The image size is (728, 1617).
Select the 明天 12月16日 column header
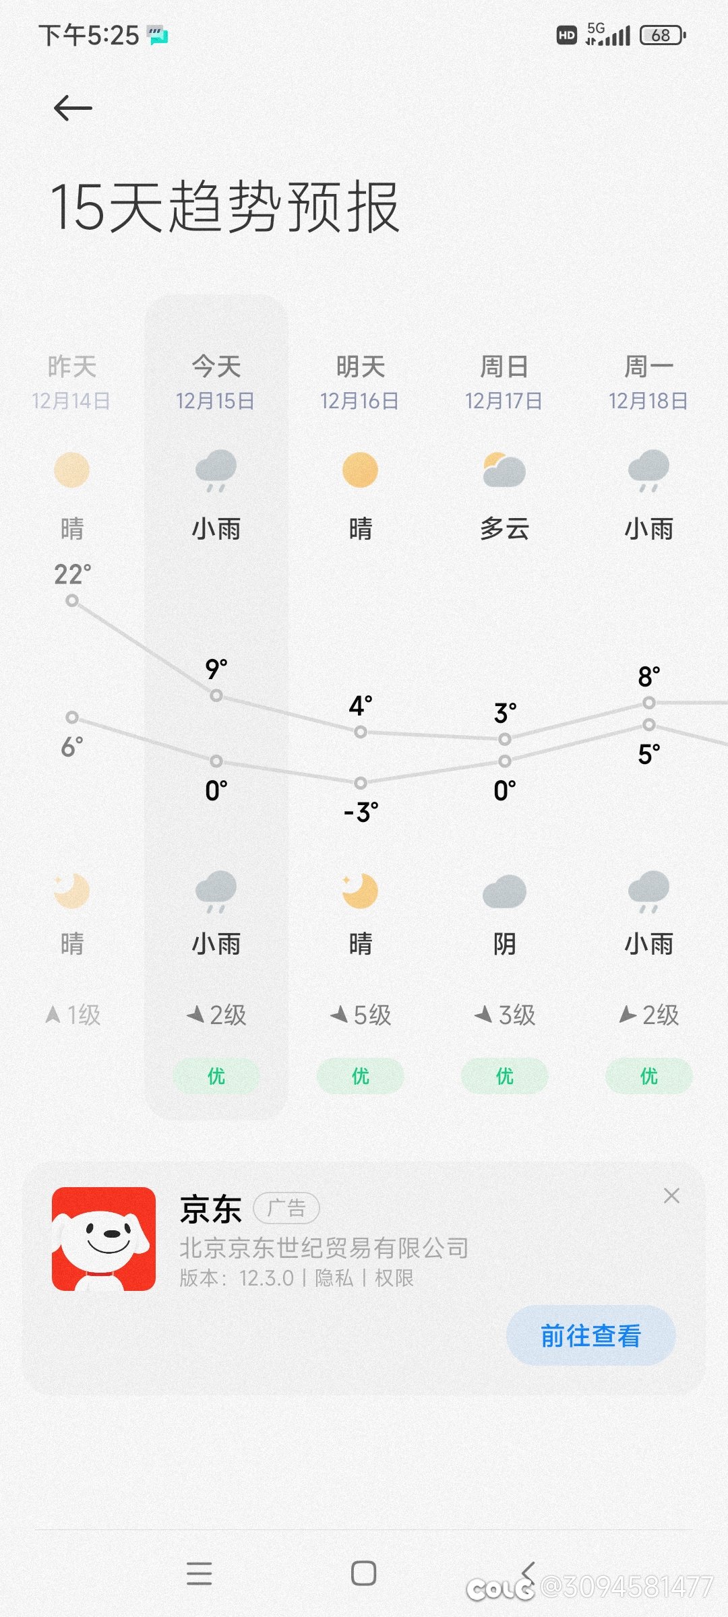tap(360, 382)
